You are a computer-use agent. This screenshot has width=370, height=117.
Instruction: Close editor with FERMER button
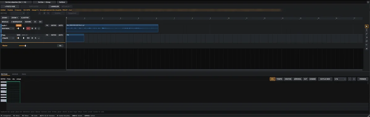(x=363, y=79)
